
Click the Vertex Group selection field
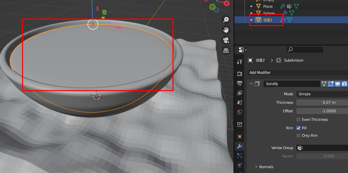322,148
